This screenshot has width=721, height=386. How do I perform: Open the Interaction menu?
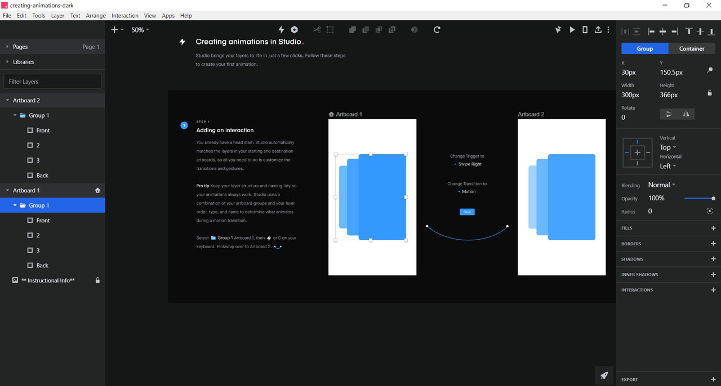pos(125,16)
